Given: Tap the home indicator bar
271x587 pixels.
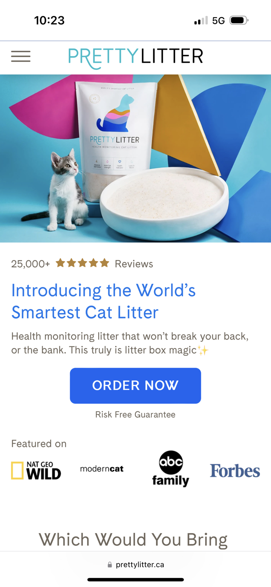Looking at the screenshot, I should click(x=135, y=580).
